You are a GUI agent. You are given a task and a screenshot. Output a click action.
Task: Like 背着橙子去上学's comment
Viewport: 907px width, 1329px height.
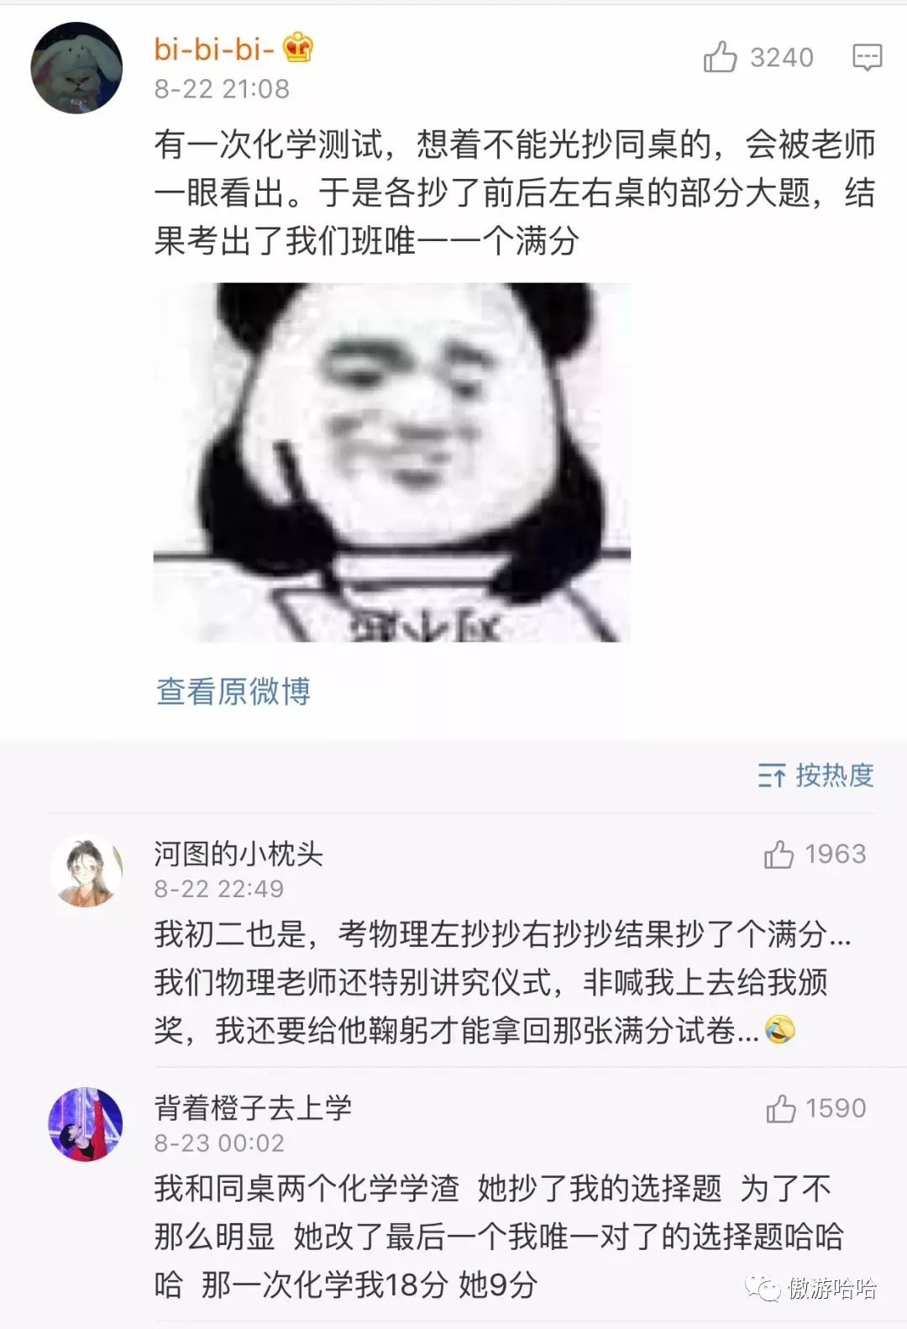[780, 1108]
